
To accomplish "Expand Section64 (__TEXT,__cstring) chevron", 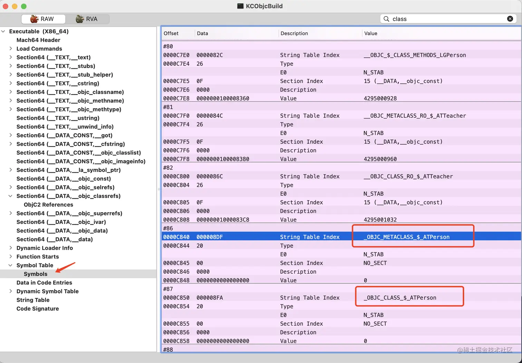I will click(x=10, y=83).
